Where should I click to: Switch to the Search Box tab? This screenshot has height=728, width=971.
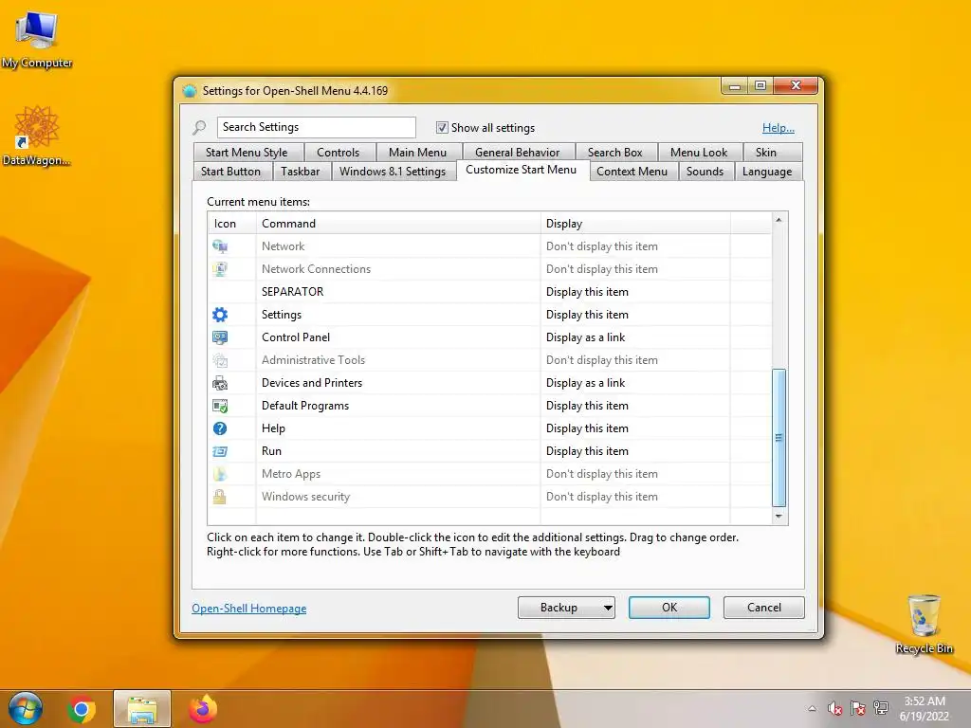click(x=615, y=153)
